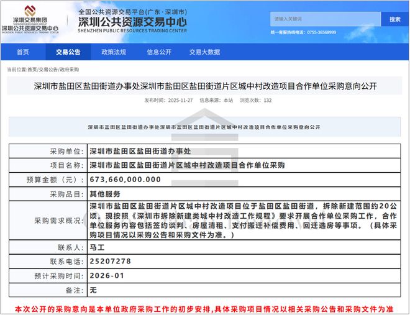
Task: Click the 搜索 search button
Action: pyautogui.click(x=395, y=19)
